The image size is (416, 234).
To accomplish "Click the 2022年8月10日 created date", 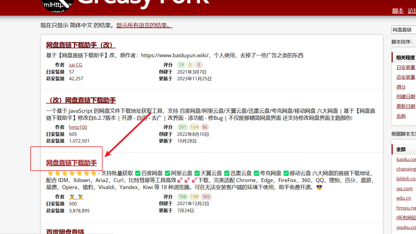I will [x=193, y=134].
